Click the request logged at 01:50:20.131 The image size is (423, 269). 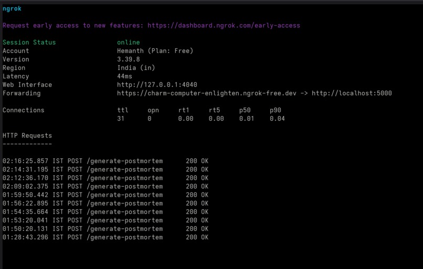[x=105, y=229]
